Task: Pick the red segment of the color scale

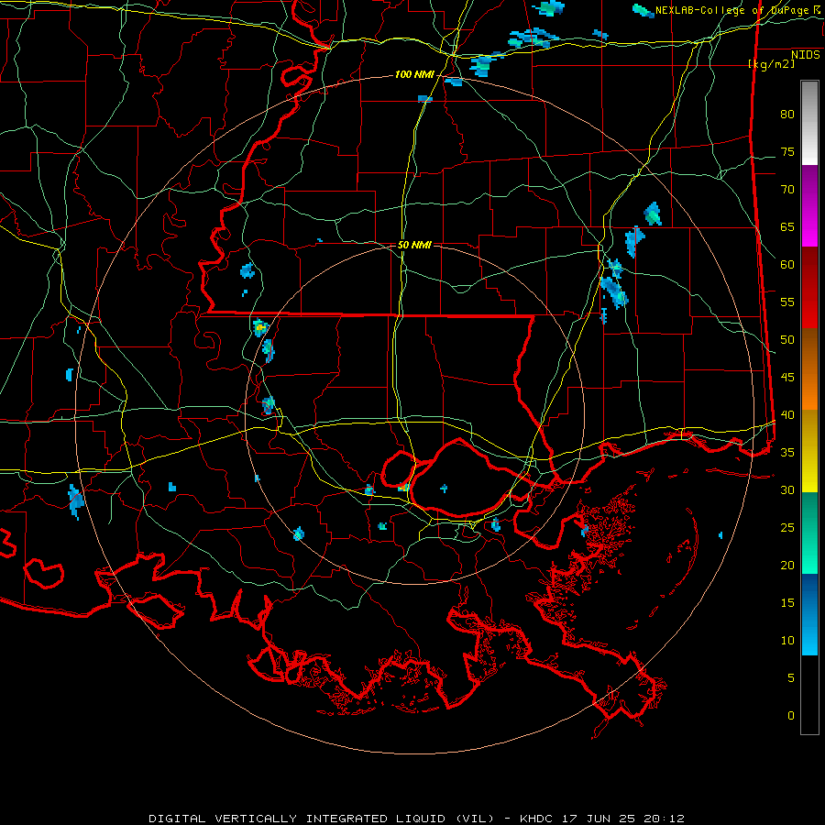Action: [809, 288]
